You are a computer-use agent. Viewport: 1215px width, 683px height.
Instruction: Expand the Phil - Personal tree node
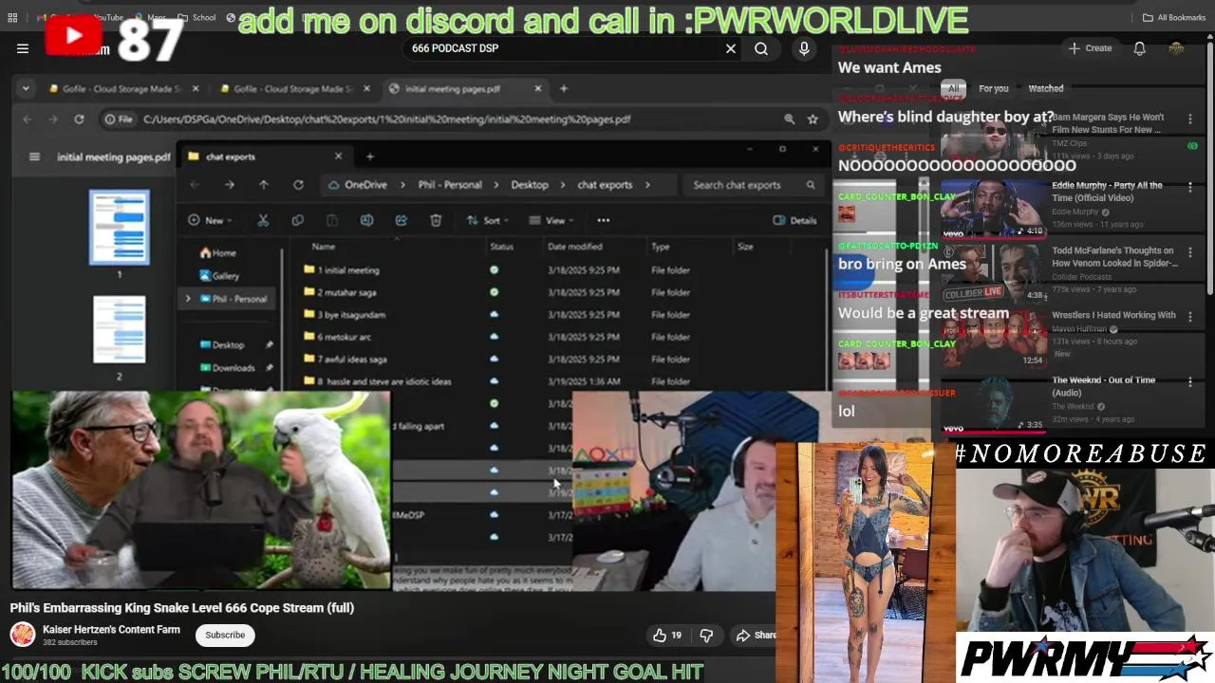pyautogui.click(x=188, y=299)
